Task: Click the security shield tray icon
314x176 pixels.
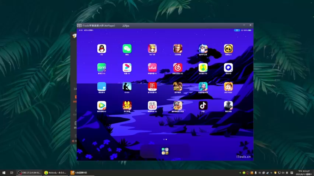Action: point(276,173)
